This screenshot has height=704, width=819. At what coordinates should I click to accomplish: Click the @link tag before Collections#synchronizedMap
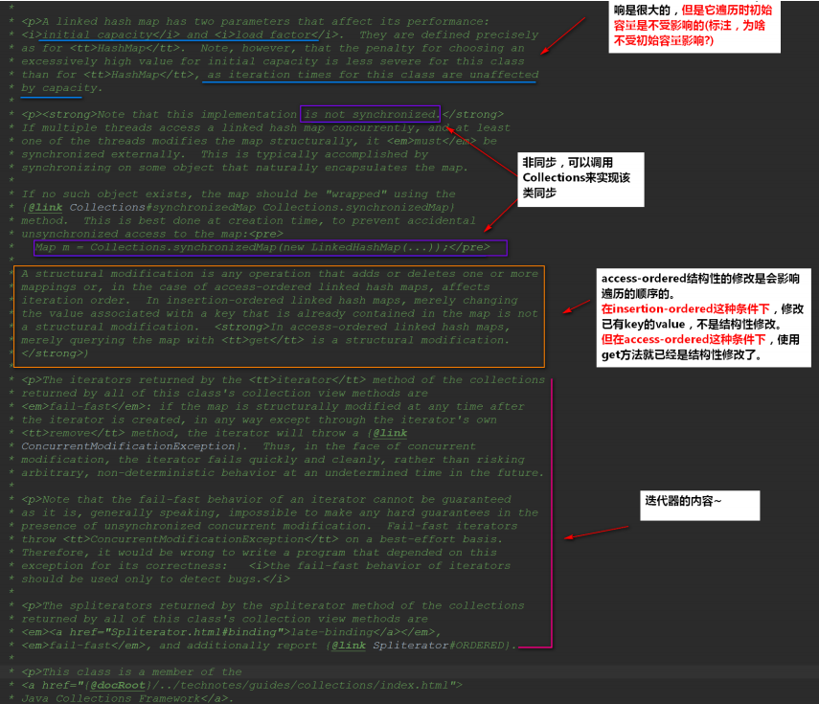[x=45, y=207]
